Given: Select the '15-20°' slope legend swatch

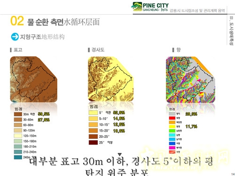Looking at the screenshot, I should 93,130.
